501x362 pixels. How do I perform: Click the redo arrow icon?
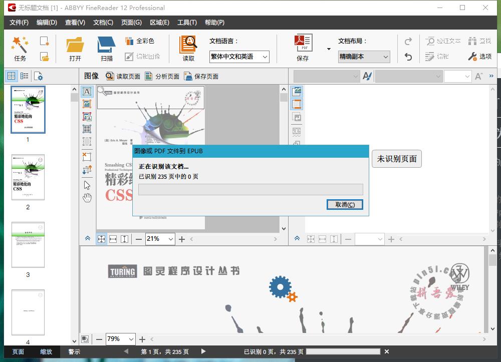coord(408,41)
